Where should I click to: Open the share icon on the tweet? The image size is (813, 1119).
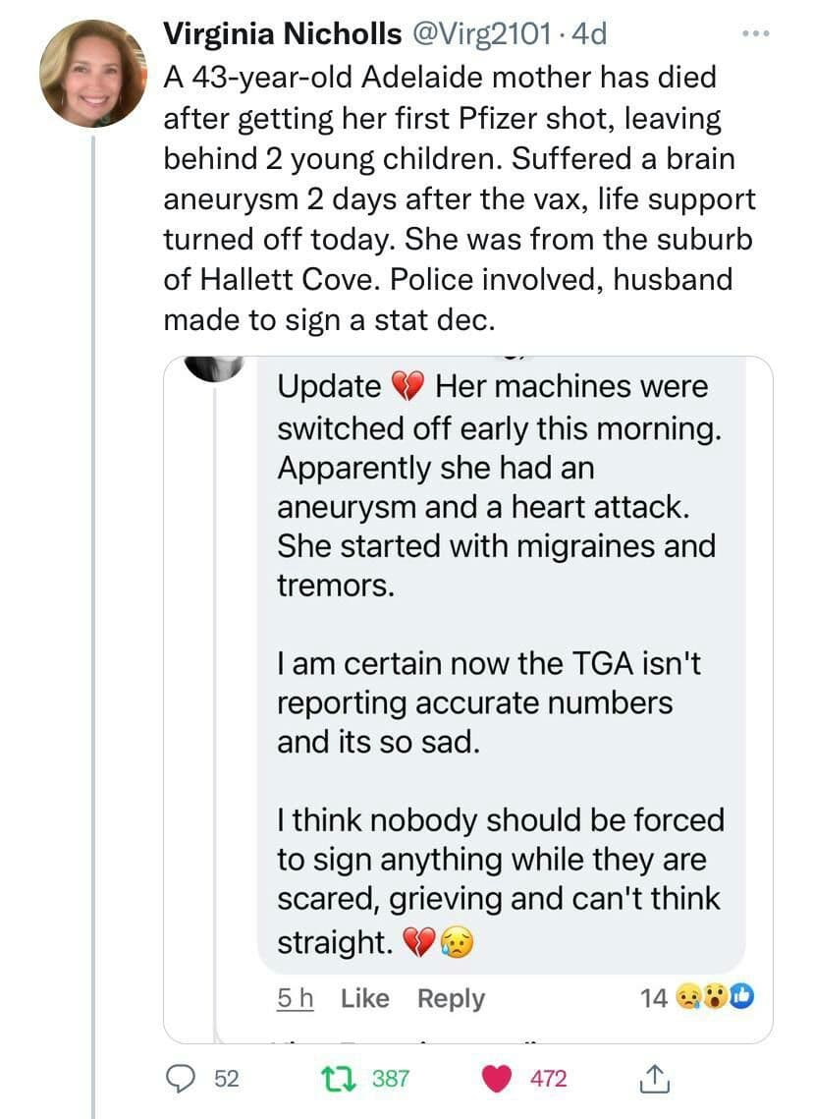655,1079
